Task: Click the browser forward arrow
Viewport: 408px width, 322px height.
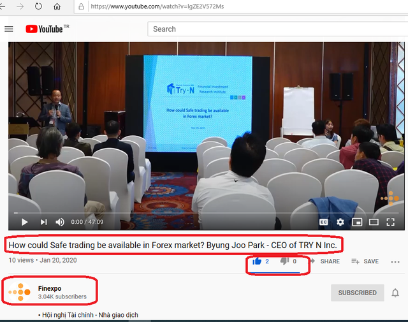Action: click(x=20, y=6)
